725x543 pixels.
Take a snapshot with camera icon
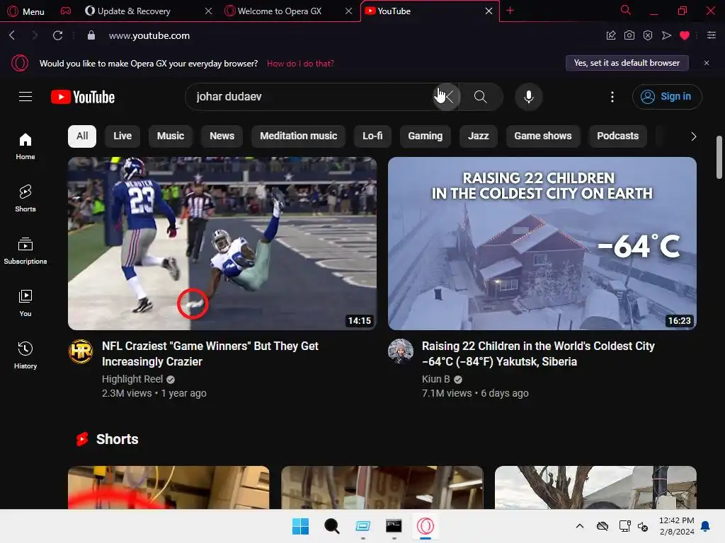pos(629,35)
